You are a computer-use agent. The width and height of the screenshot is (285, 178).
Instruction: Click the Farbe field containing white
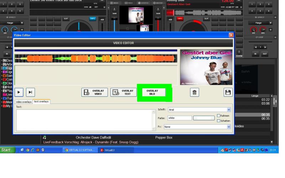[x=180, y=118]
